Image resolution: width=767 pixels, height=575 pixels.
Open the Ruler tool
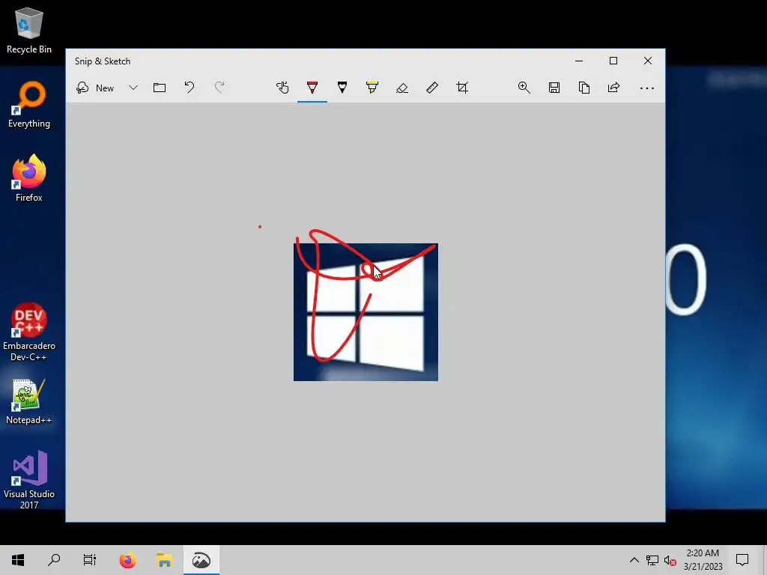[x=432, y=88]
